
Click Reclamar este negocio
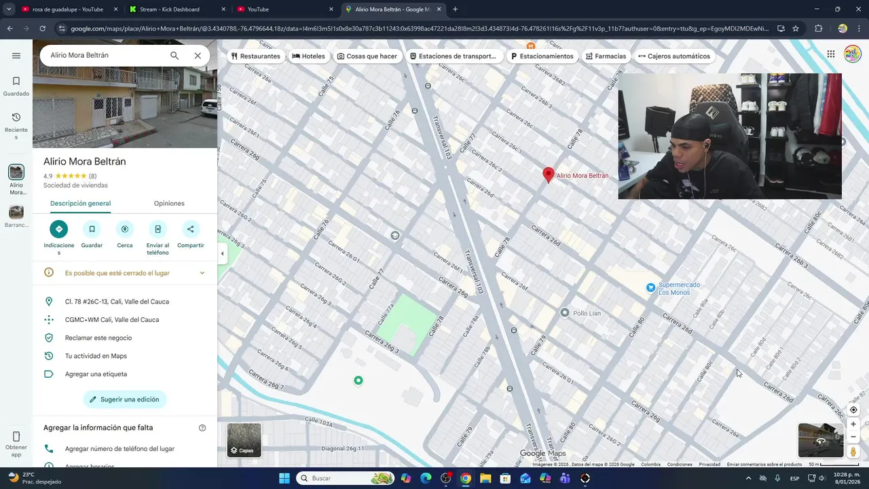point(98,338)
